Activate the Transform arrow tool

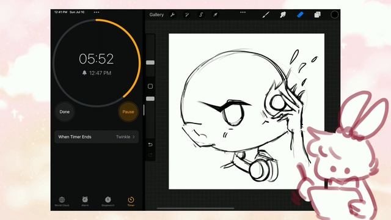215,15
